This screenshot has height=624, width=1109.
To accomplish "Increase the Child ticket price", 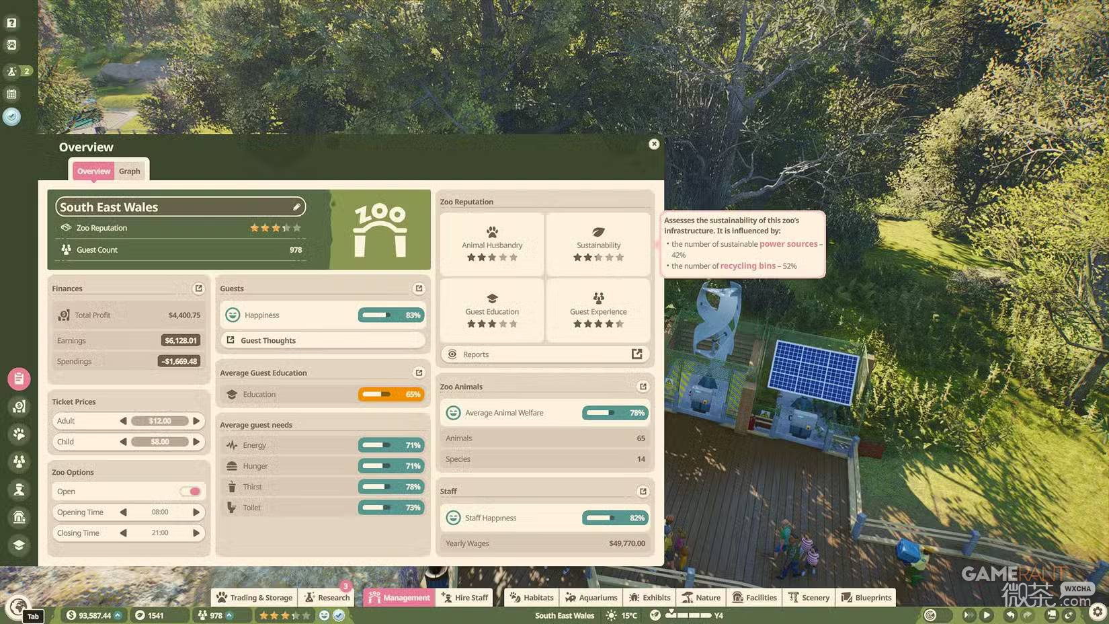I will coord(196,442).
